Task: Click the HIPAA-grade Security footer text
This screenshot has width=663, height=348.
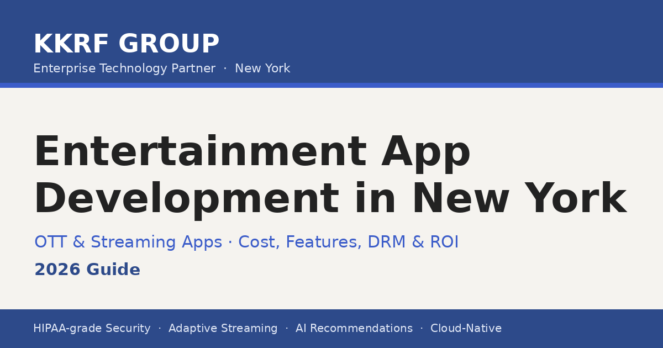Action: [92, 329]
